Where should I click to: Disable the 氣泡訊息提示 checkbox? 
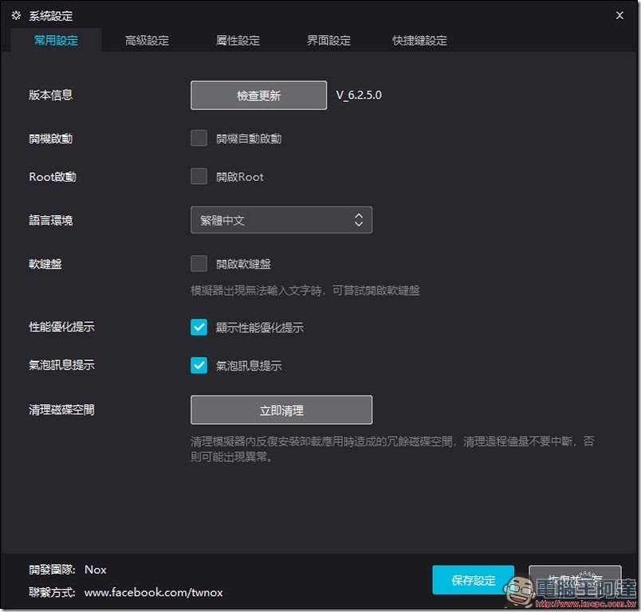click(x=199, y=365)
